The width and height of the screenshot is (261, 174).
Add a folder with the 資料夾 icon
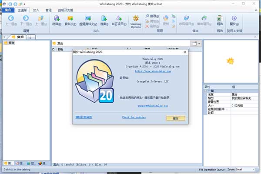70,18
